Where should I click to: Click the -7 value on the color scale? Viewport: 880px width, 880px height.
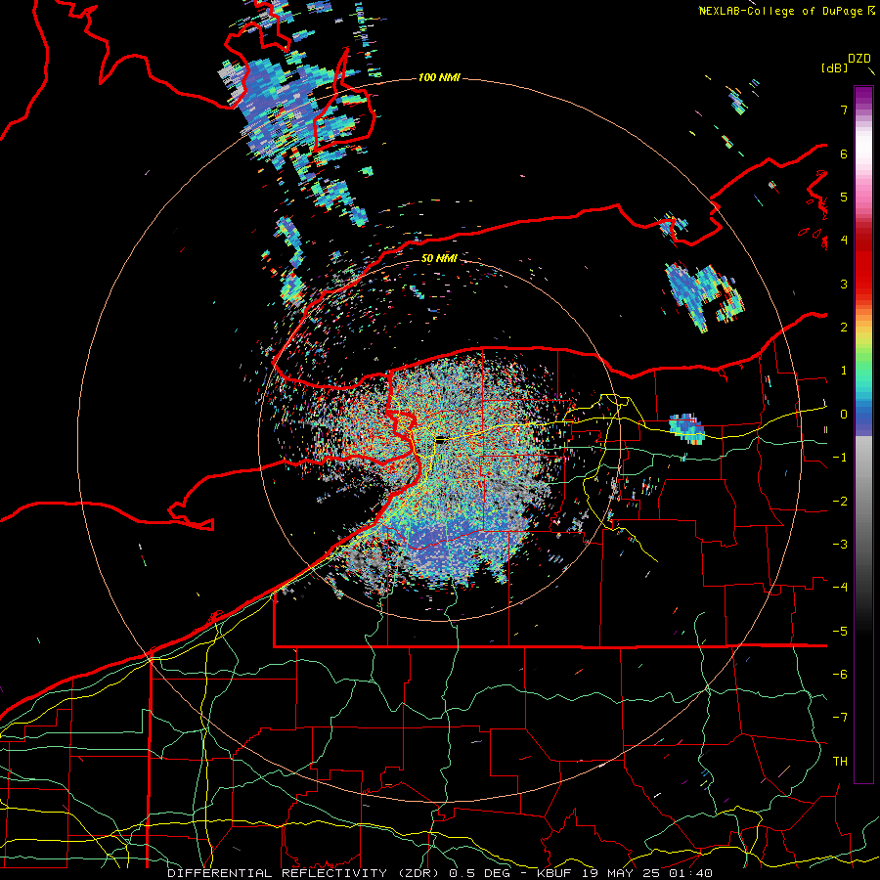[840, 718]
